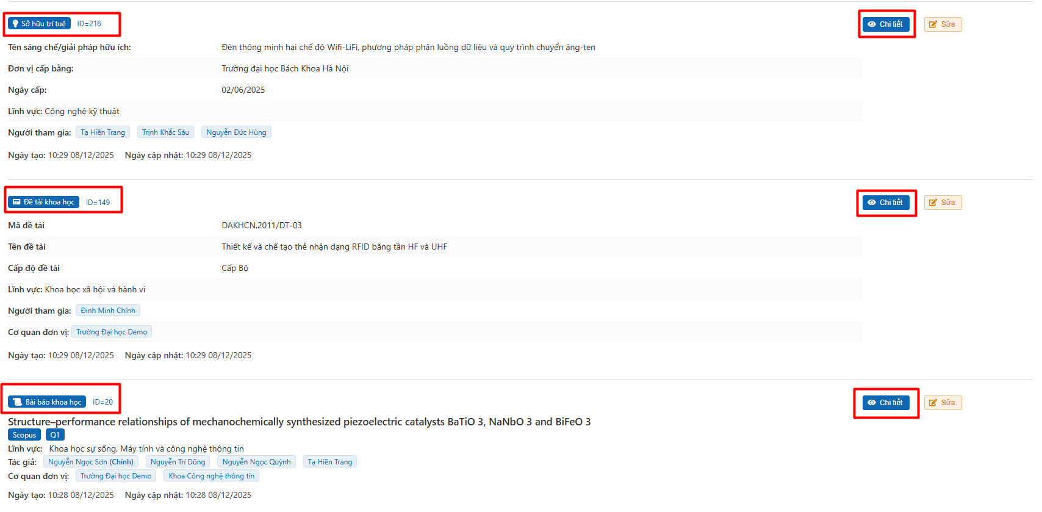Click the Scopus badge
Viewport: 1042px width, 512px height.
[24, 435]
